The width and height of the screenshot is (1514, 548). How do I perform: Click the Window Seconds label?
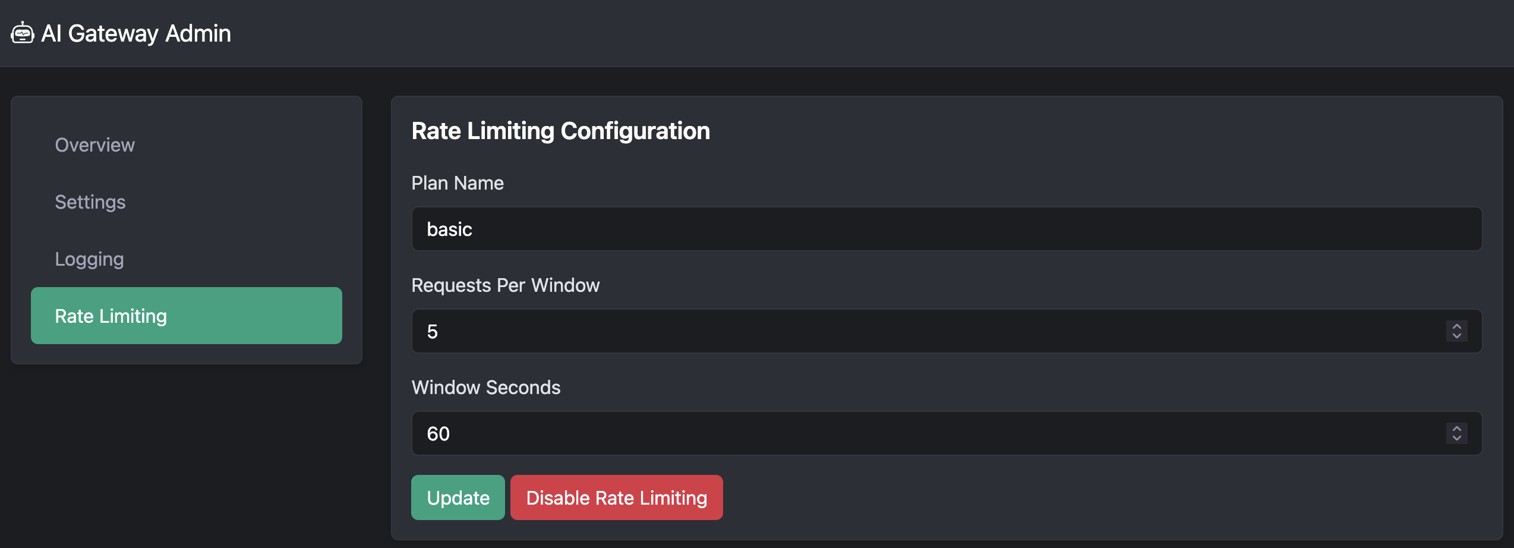pos(485,388)
